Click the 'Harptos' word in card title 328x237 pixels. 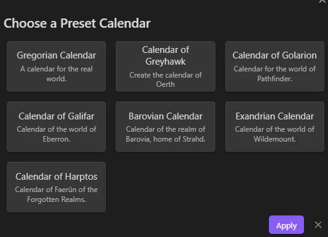(x=81, y=177)
